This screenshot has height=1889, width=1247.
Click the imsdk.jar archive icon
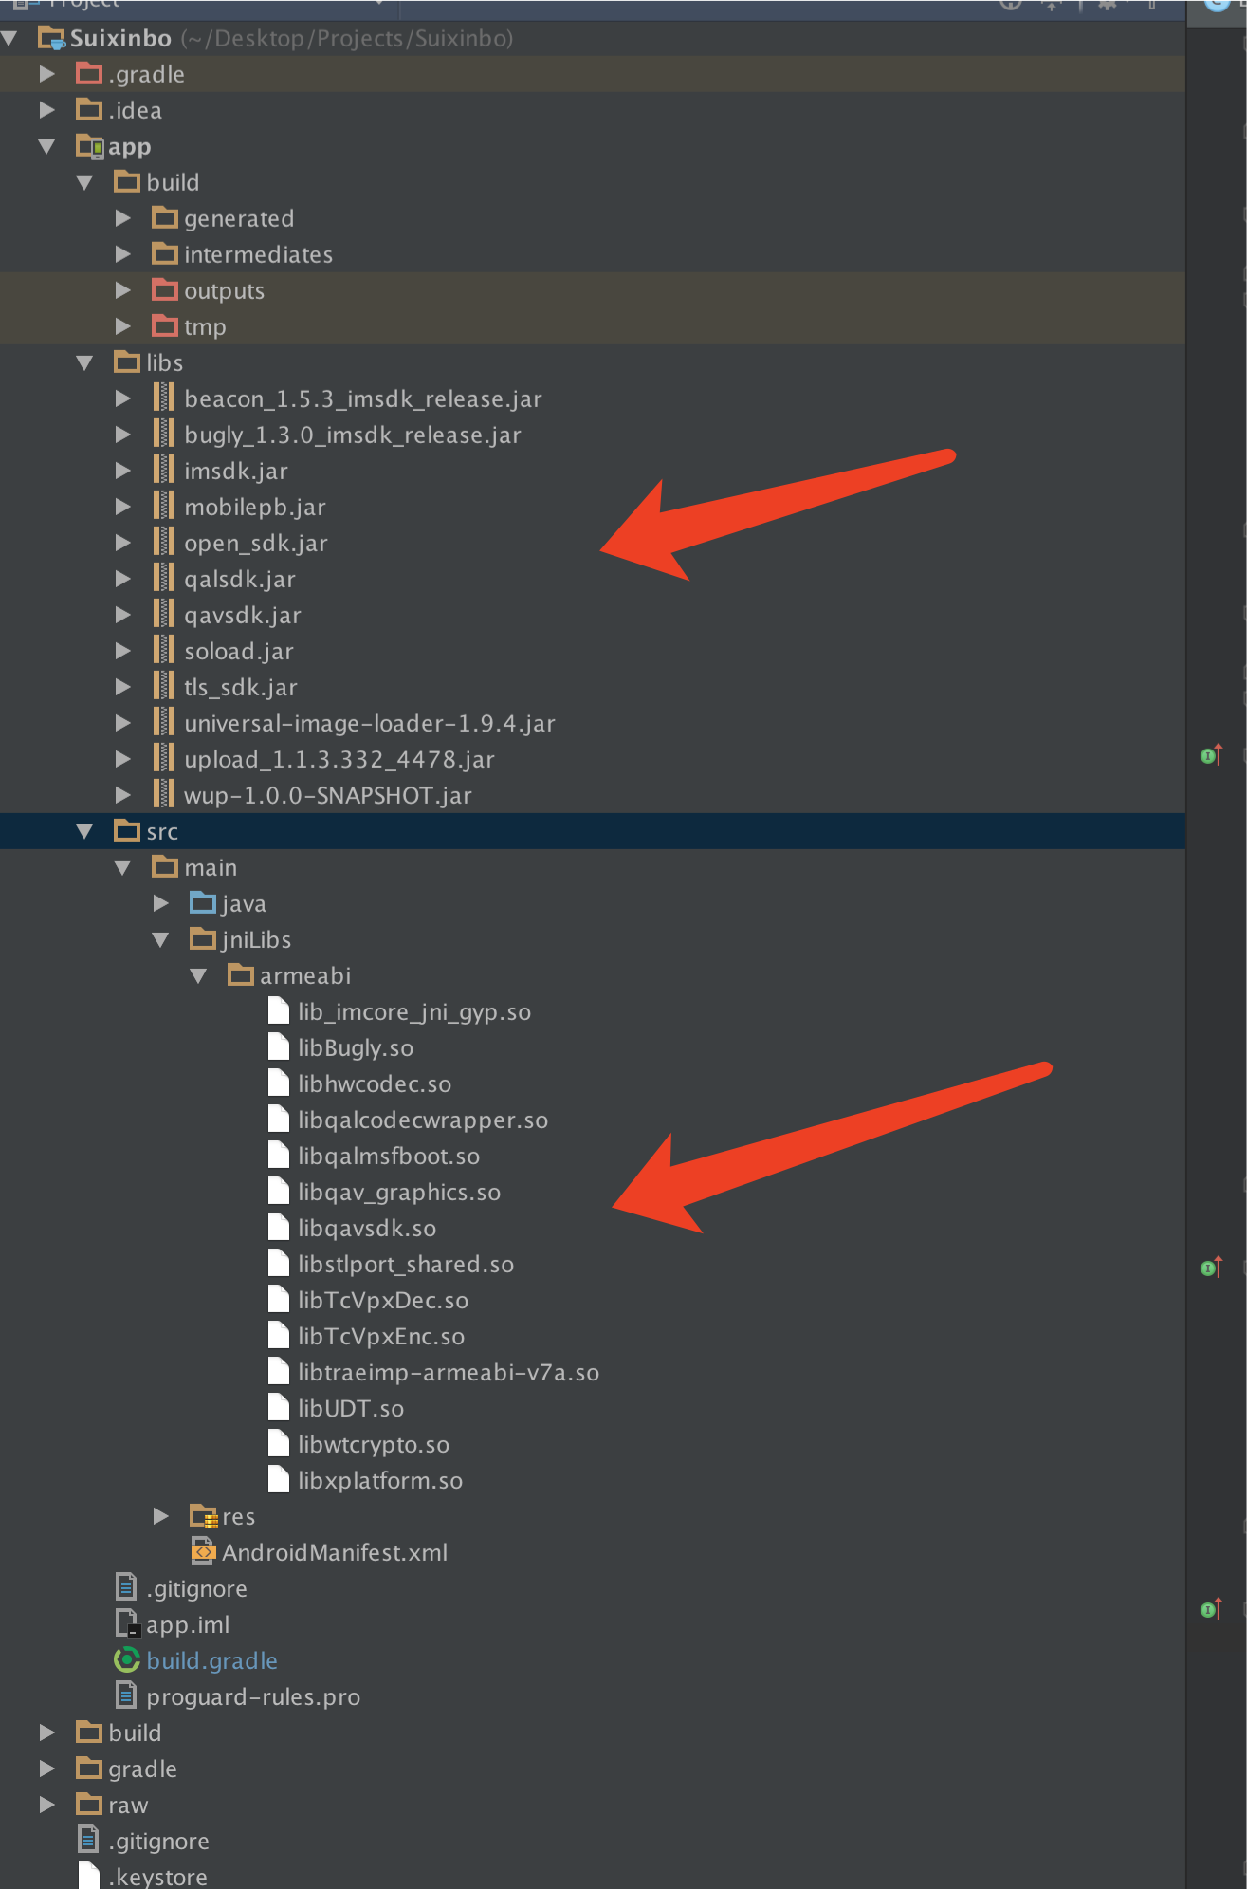(164, 471)
